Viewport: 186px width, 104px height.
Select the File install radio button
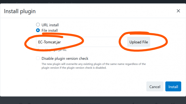38,30
